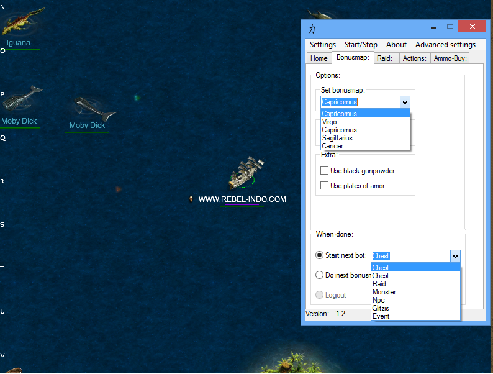Click the bot window's kanji title icon
The width and height of the screenshot is (493, 374).
(x=312, y=29)
